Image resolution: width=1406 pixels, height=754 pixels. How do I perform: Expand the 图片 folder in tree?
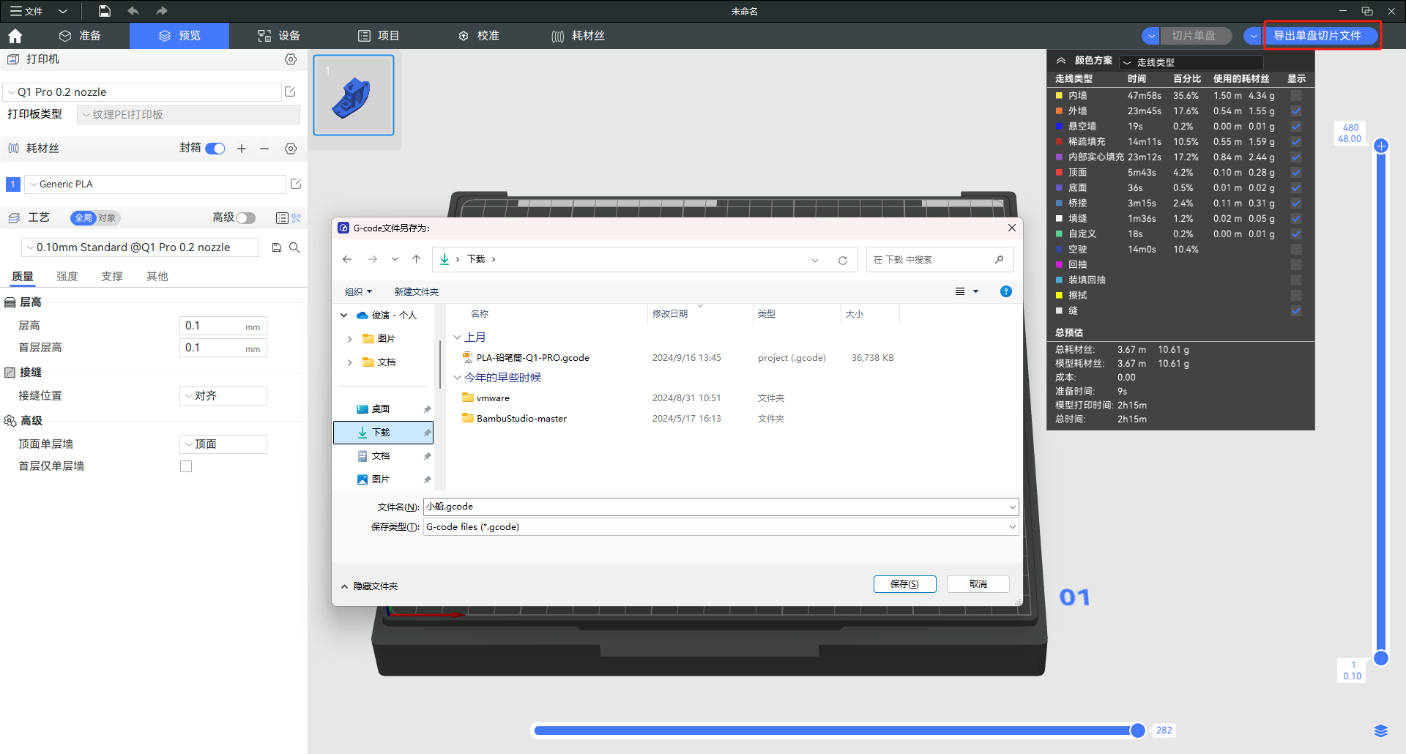coord(349,339)
